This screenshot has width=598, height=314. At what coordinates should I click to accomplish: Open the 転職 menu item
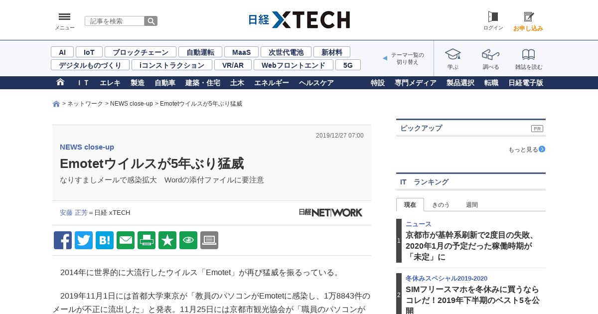click(491, 83)
